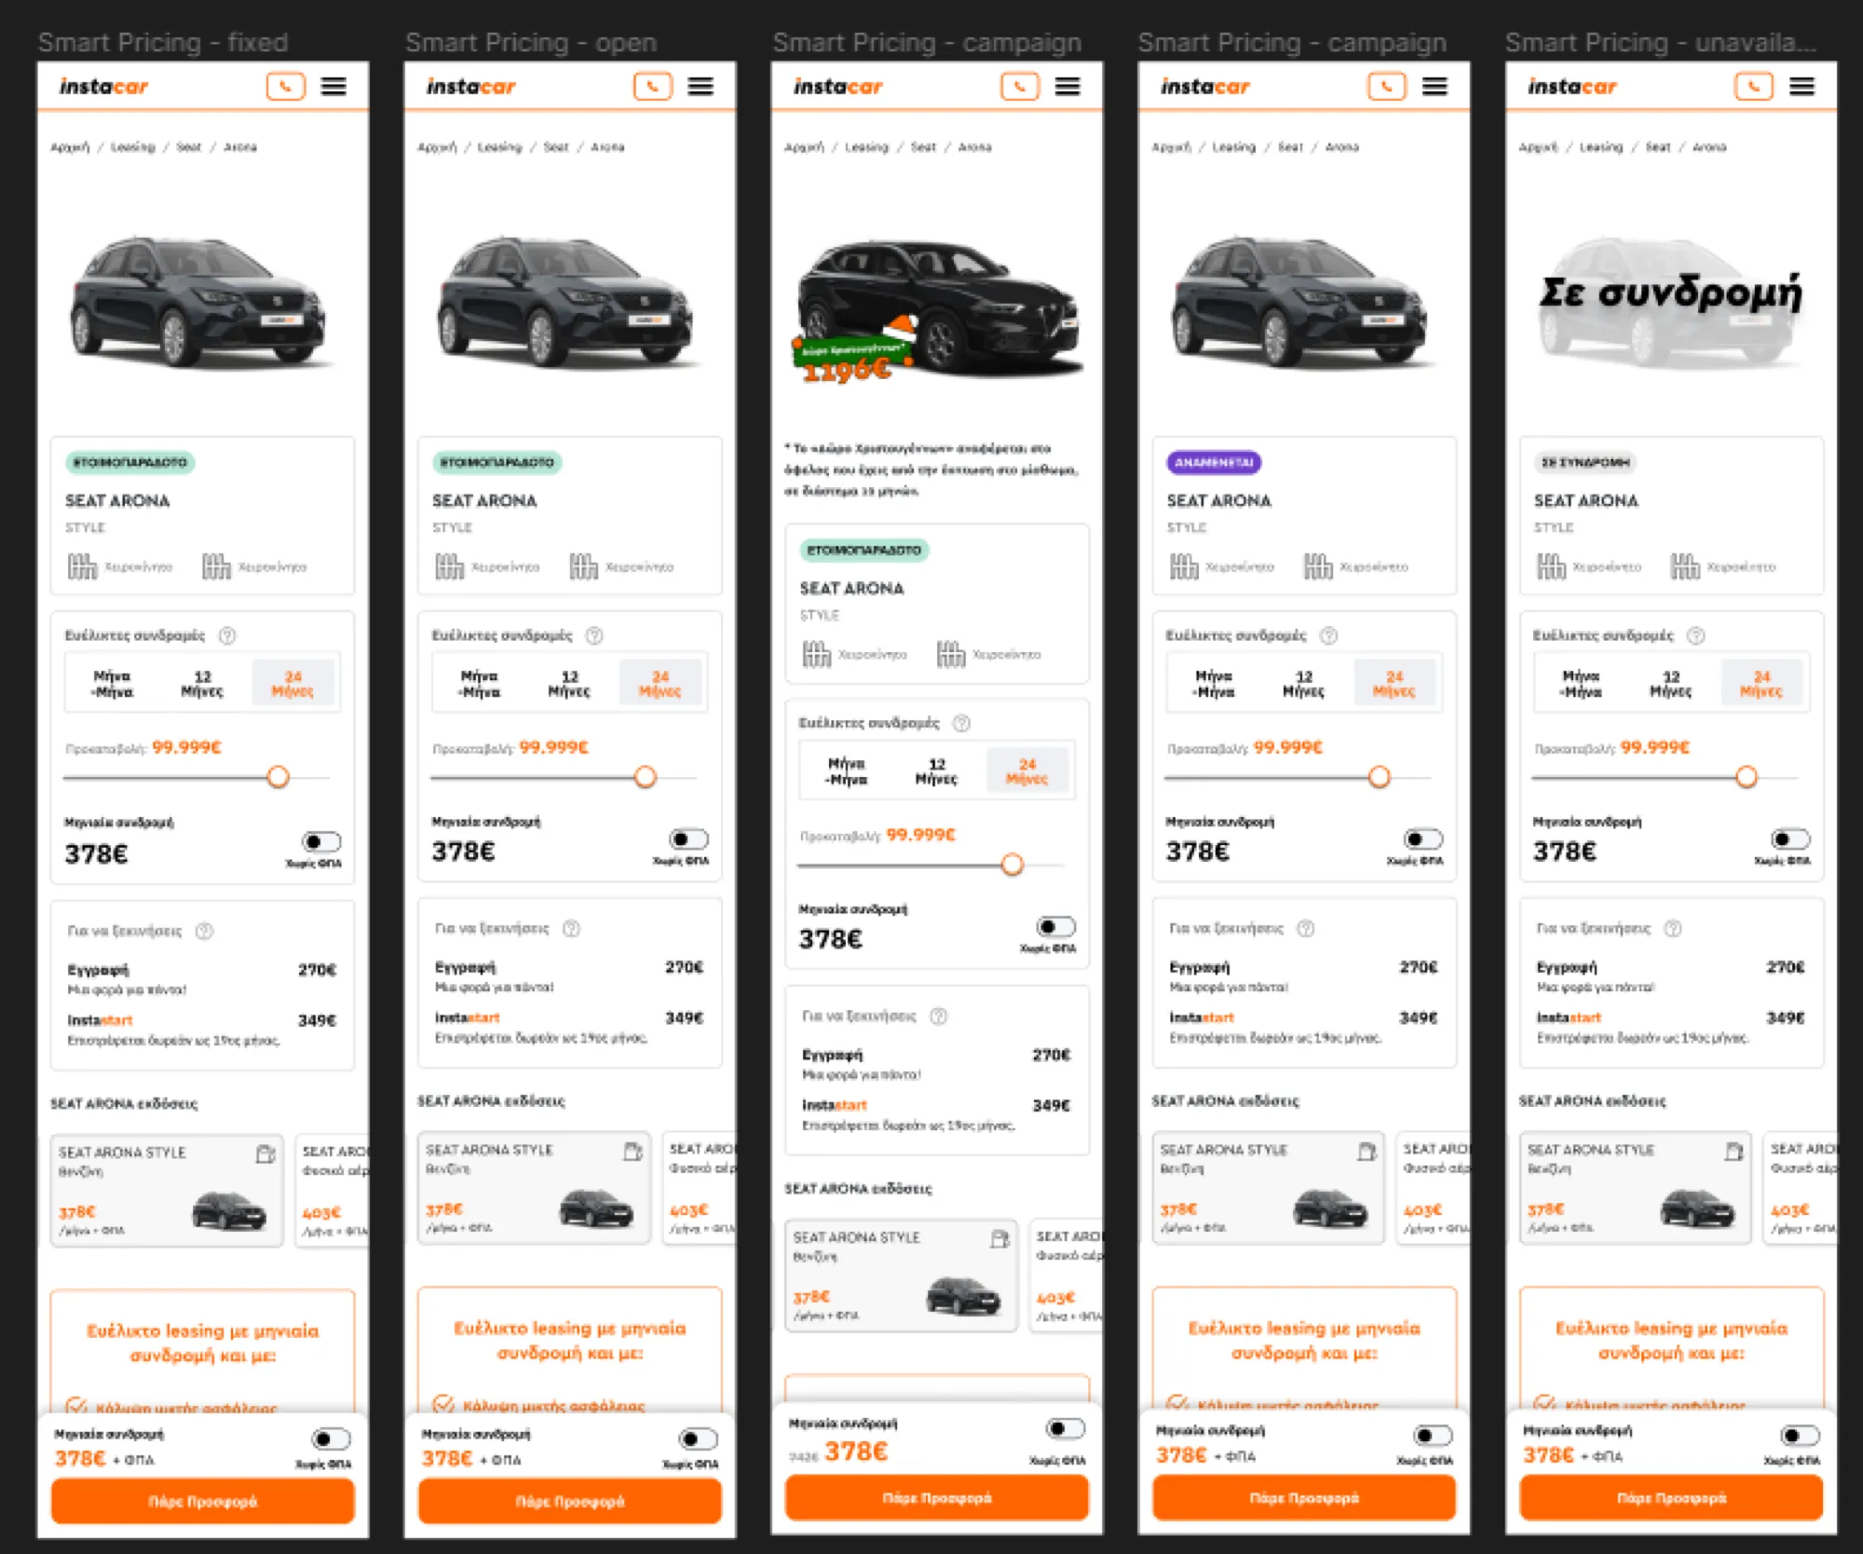Click down payment slider handle, Christmas campaign frame
The image size is (1863, 1554).
(1012, 865)
